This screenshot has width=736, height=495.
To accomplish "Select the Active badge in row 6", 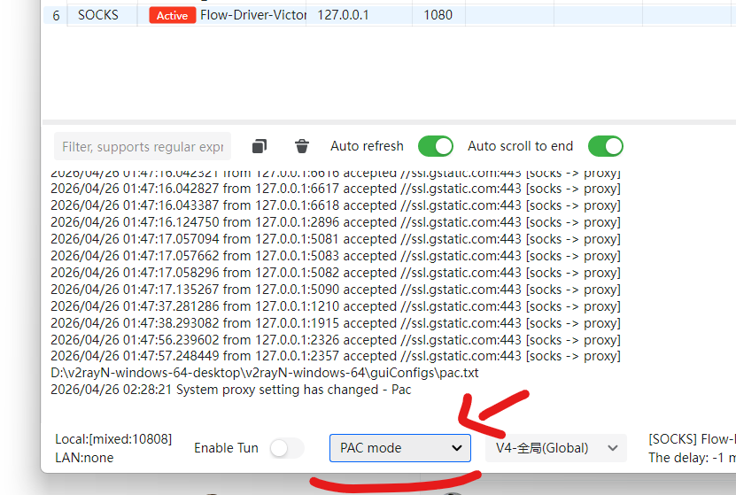I will point(173,15).
